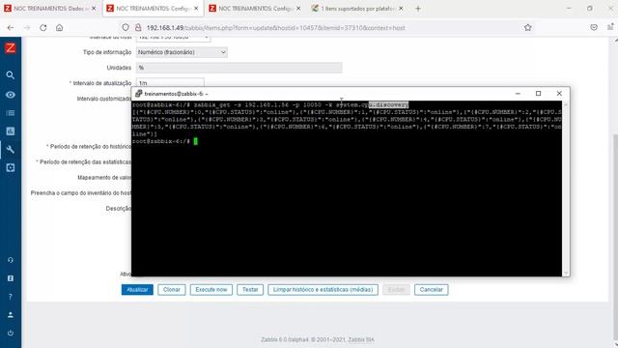618x348 pixels.
Task: Click the terminal window vertical scrollbar
Action: coord(566,188)
